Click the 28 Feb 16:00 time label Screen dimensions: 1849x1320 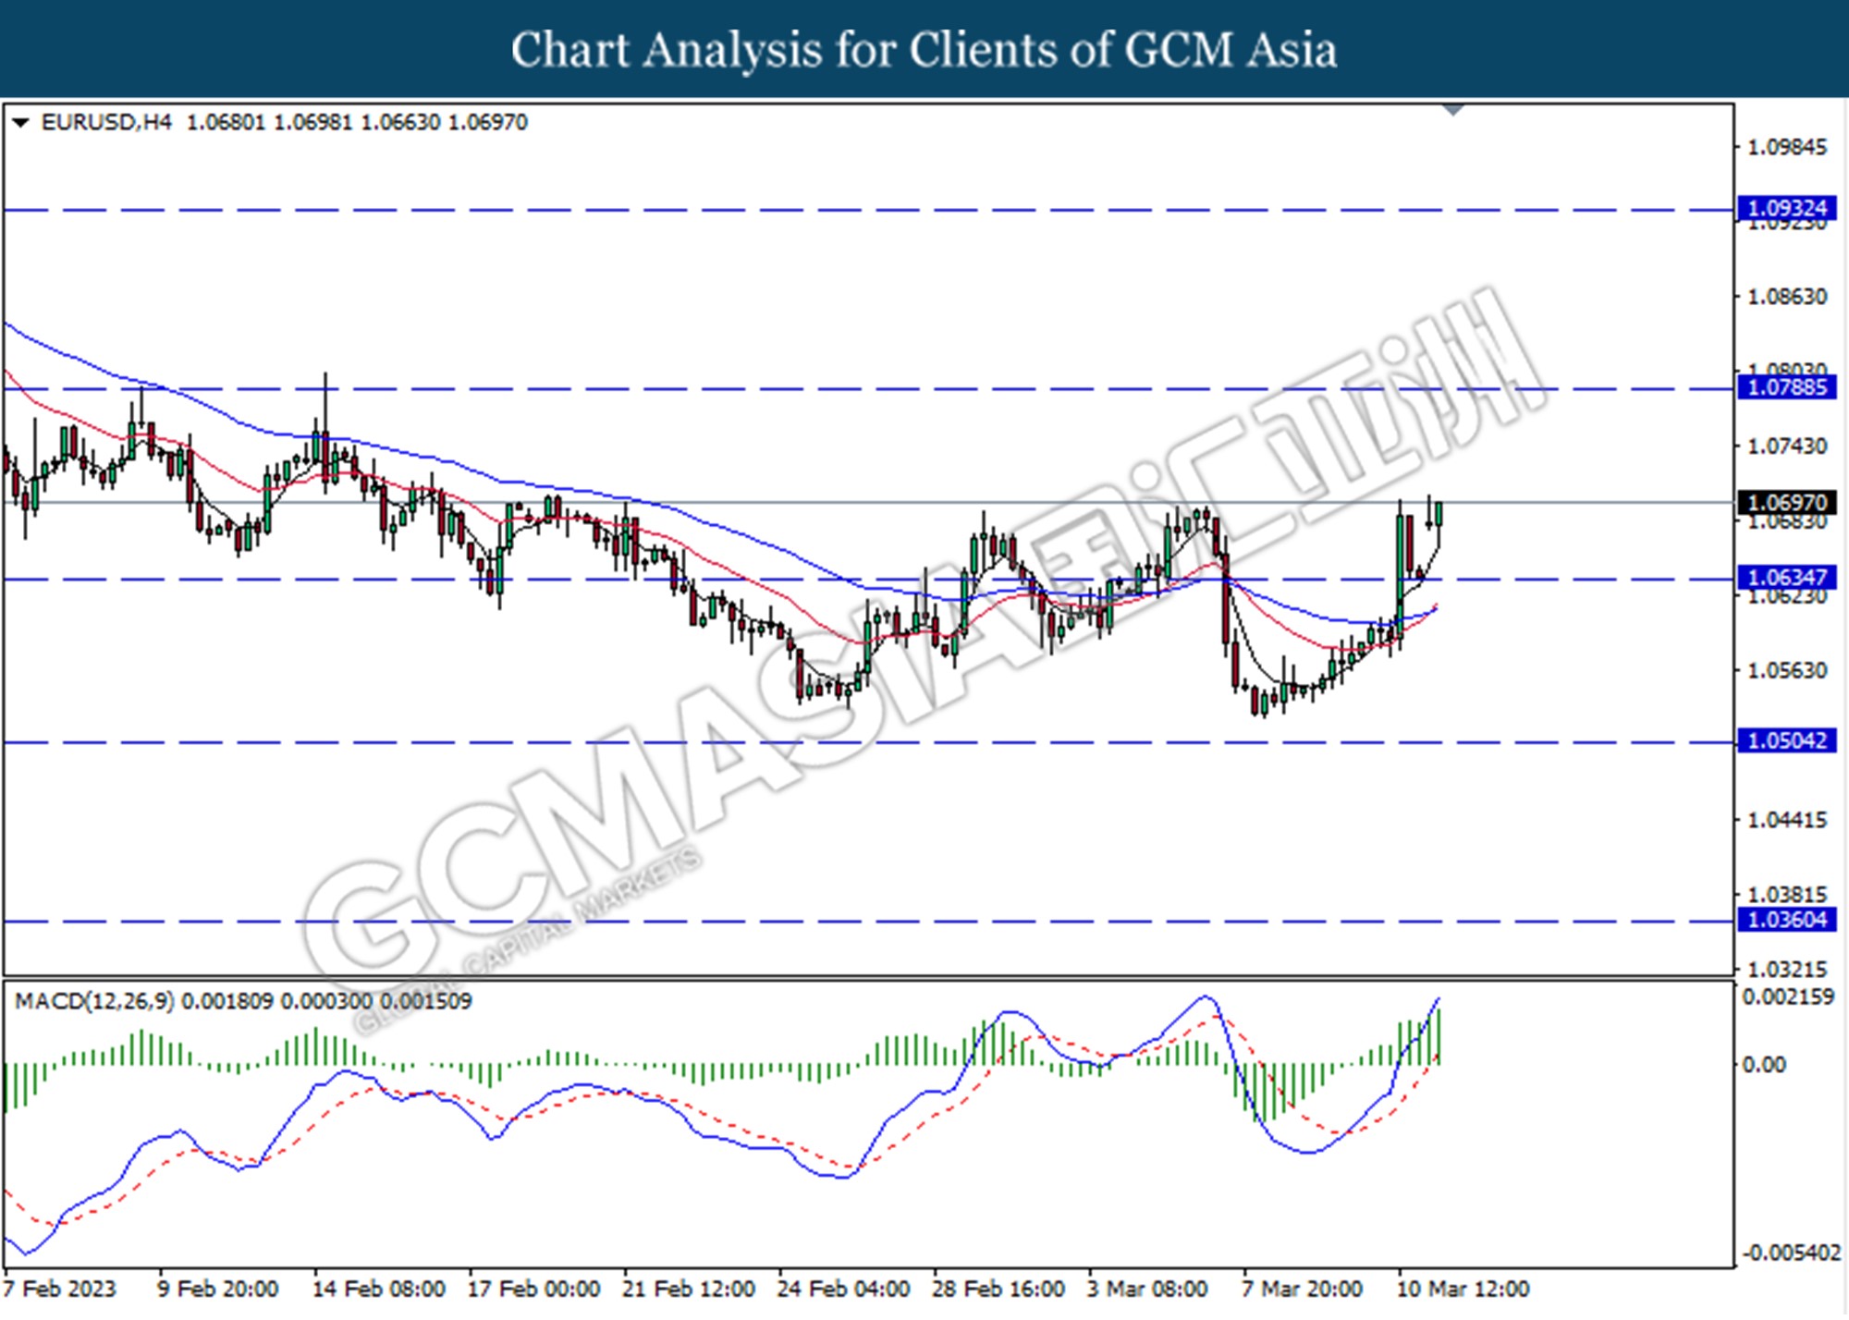point(998,1289)
